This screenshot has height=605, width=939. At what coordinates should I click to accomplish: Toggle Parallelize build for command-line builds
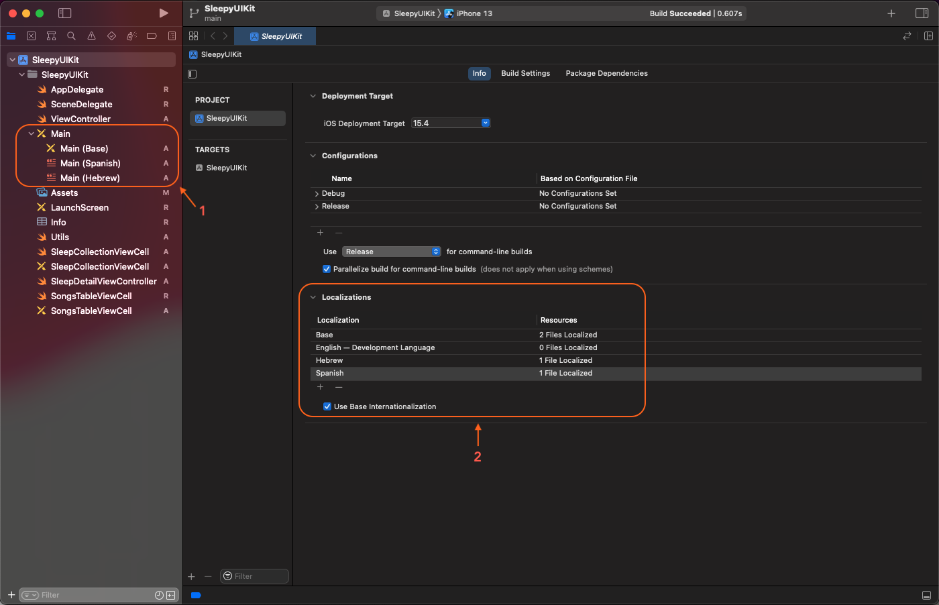coord(327,269)
